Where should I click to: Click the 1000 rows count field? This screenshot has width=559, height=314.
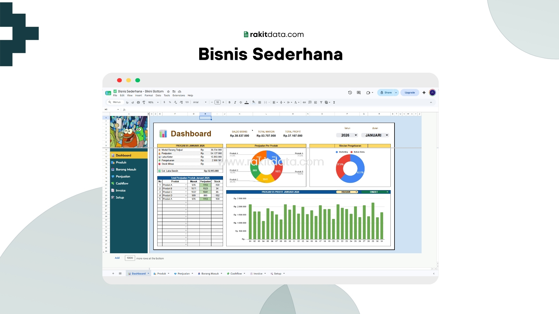point(130,258)
